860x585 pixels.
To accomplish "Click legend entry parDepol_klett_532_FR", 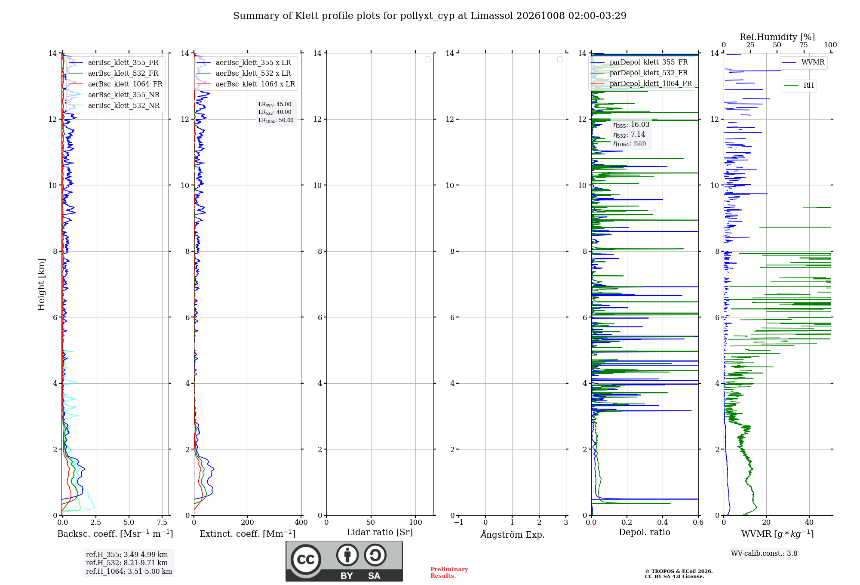I will 639,73.
